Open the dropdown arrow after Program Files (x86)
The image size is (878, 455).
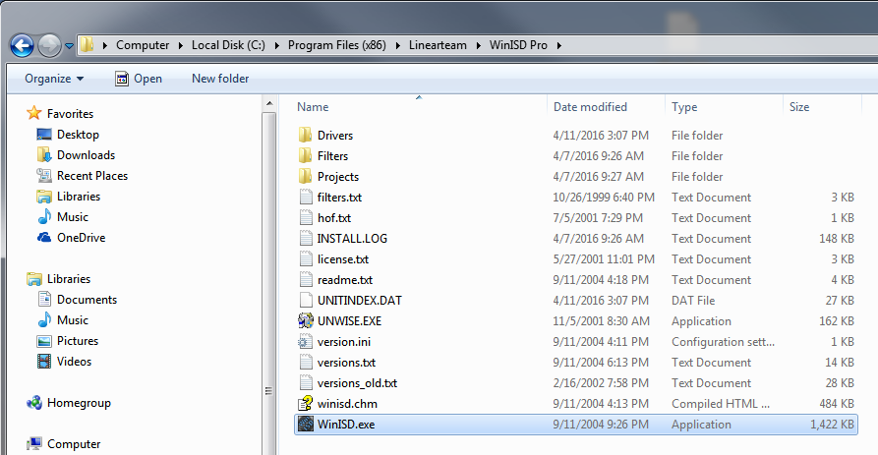pyautogui.click(x=397, y=45)
